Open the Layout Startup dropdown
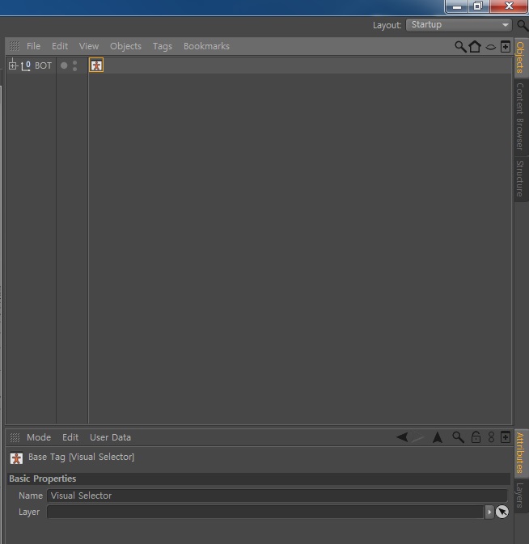529x544 pixels. [459, 25]
